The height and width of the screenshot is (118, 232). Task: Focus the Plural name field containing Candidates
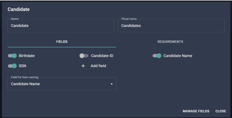171,26
